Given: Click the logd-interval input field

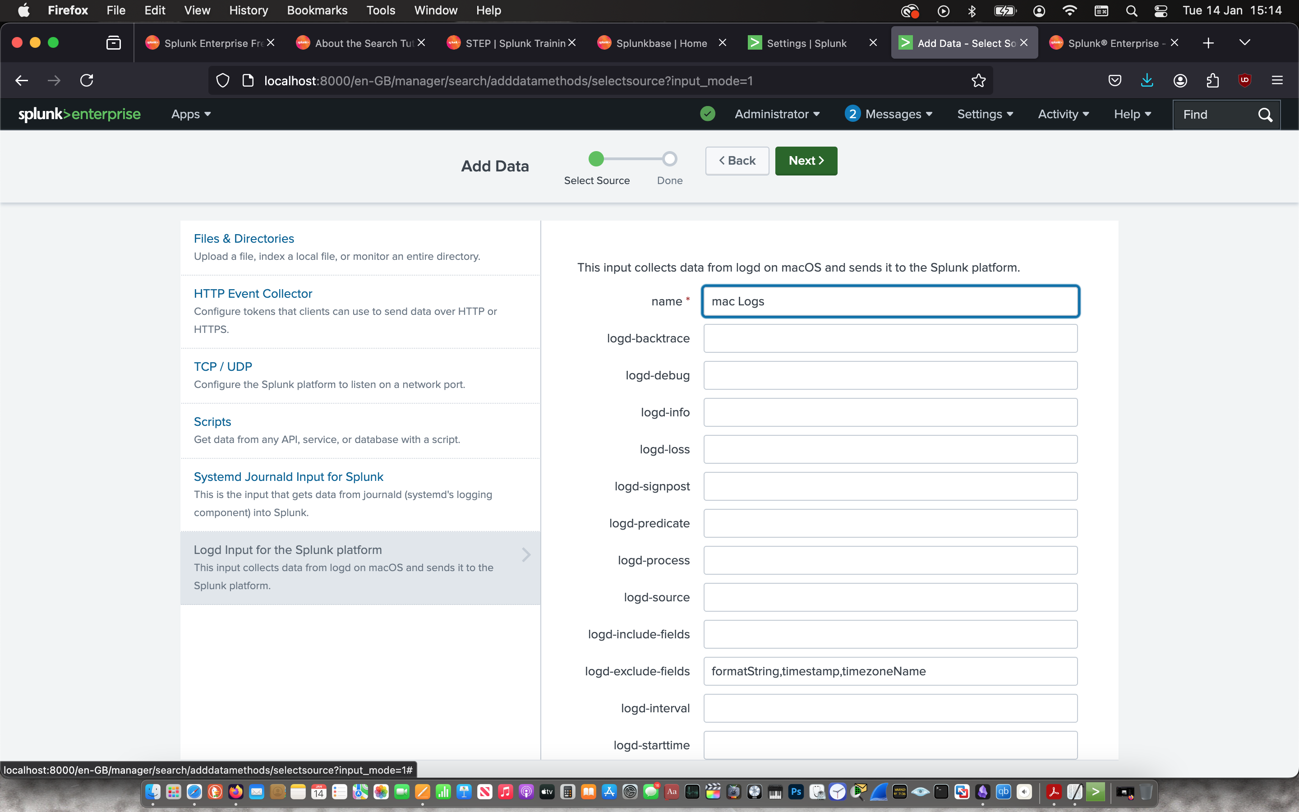Looking at the screenshot, I should coord(890,708).
